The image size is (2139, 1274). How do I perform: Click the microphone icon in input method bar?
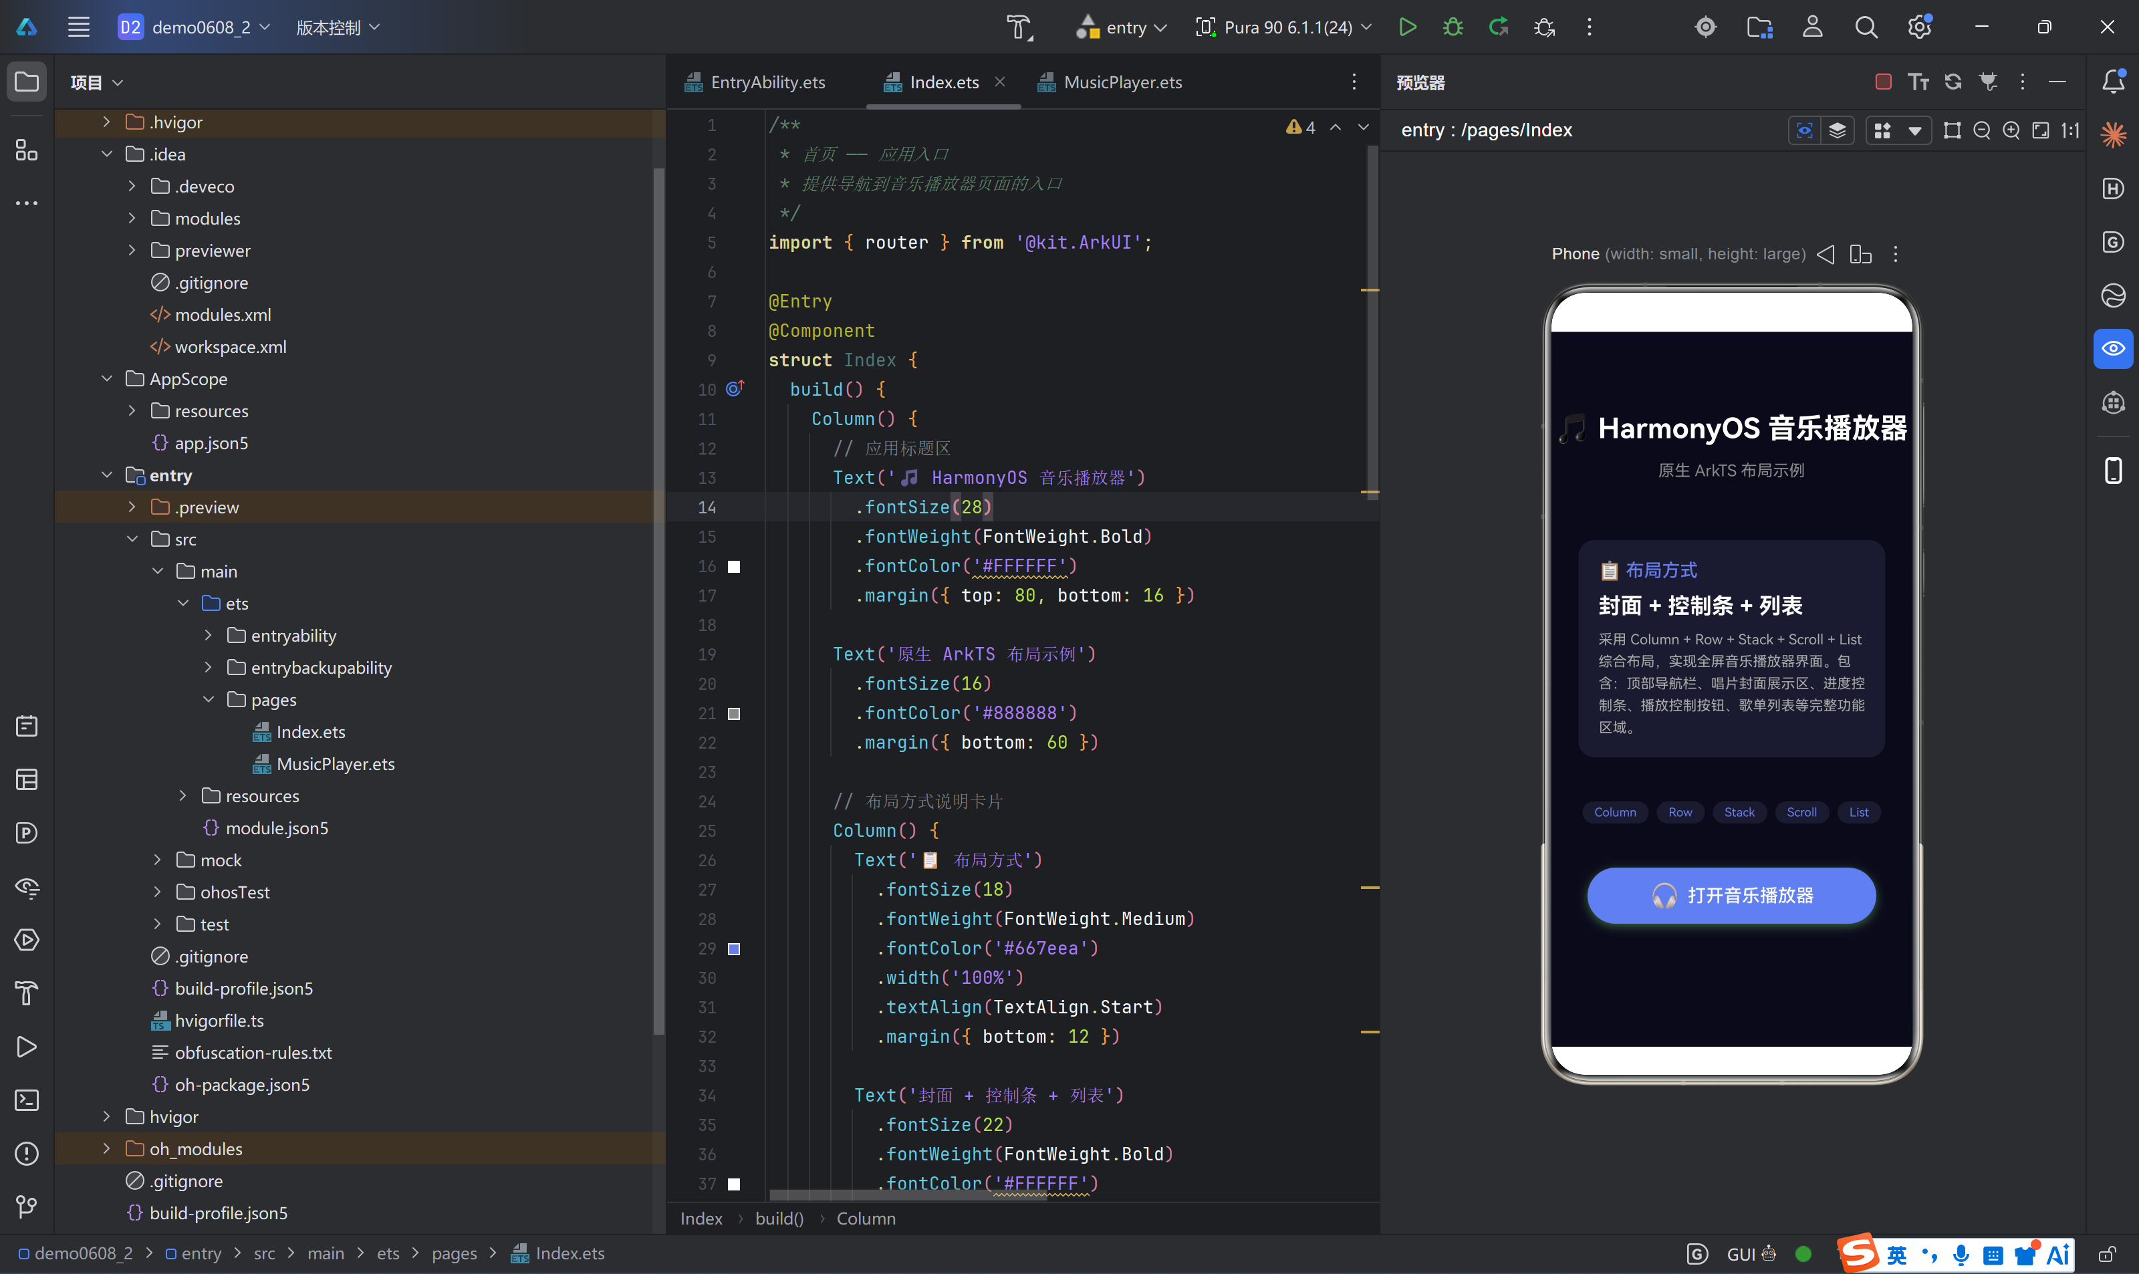click(x=1961, y=1255)
